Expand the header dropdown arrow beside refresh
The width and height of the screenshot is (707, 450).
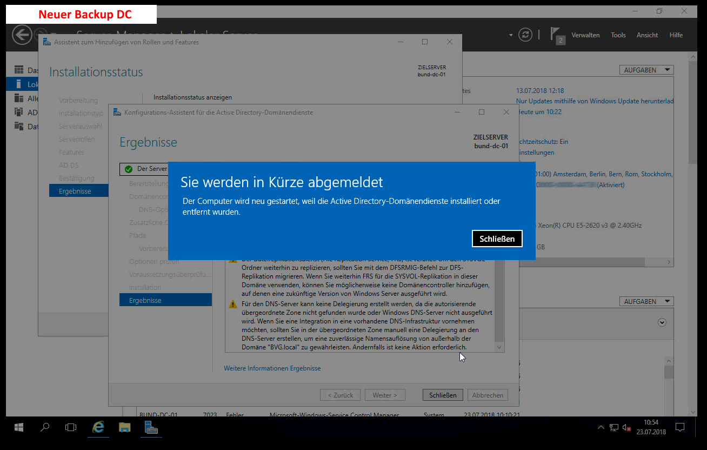click(511, 35)
